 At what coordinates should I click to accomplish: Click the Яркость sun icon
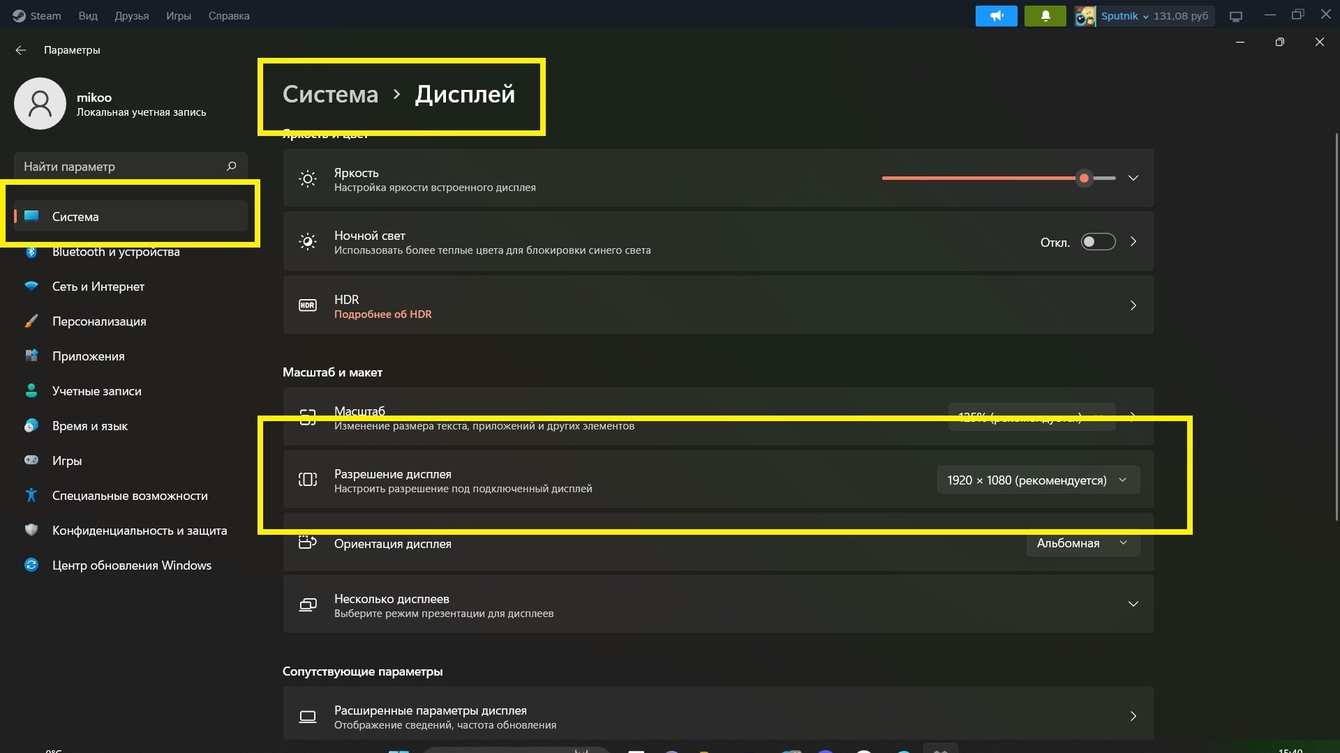tap(308, 179)
